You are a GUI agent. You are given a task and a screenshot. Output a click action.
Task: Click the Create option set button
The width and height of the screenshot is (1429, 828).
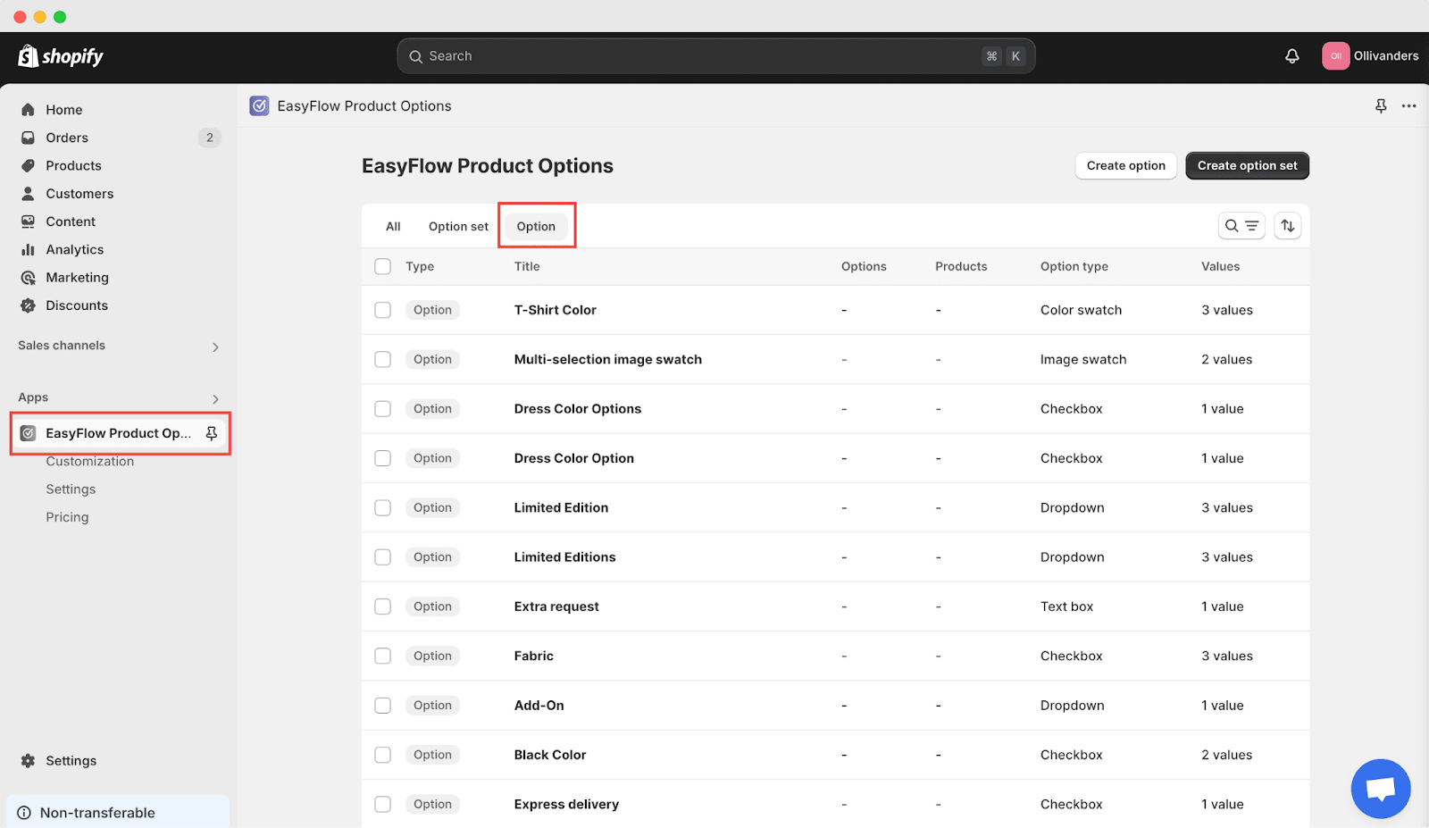[x=1247, y=166]
